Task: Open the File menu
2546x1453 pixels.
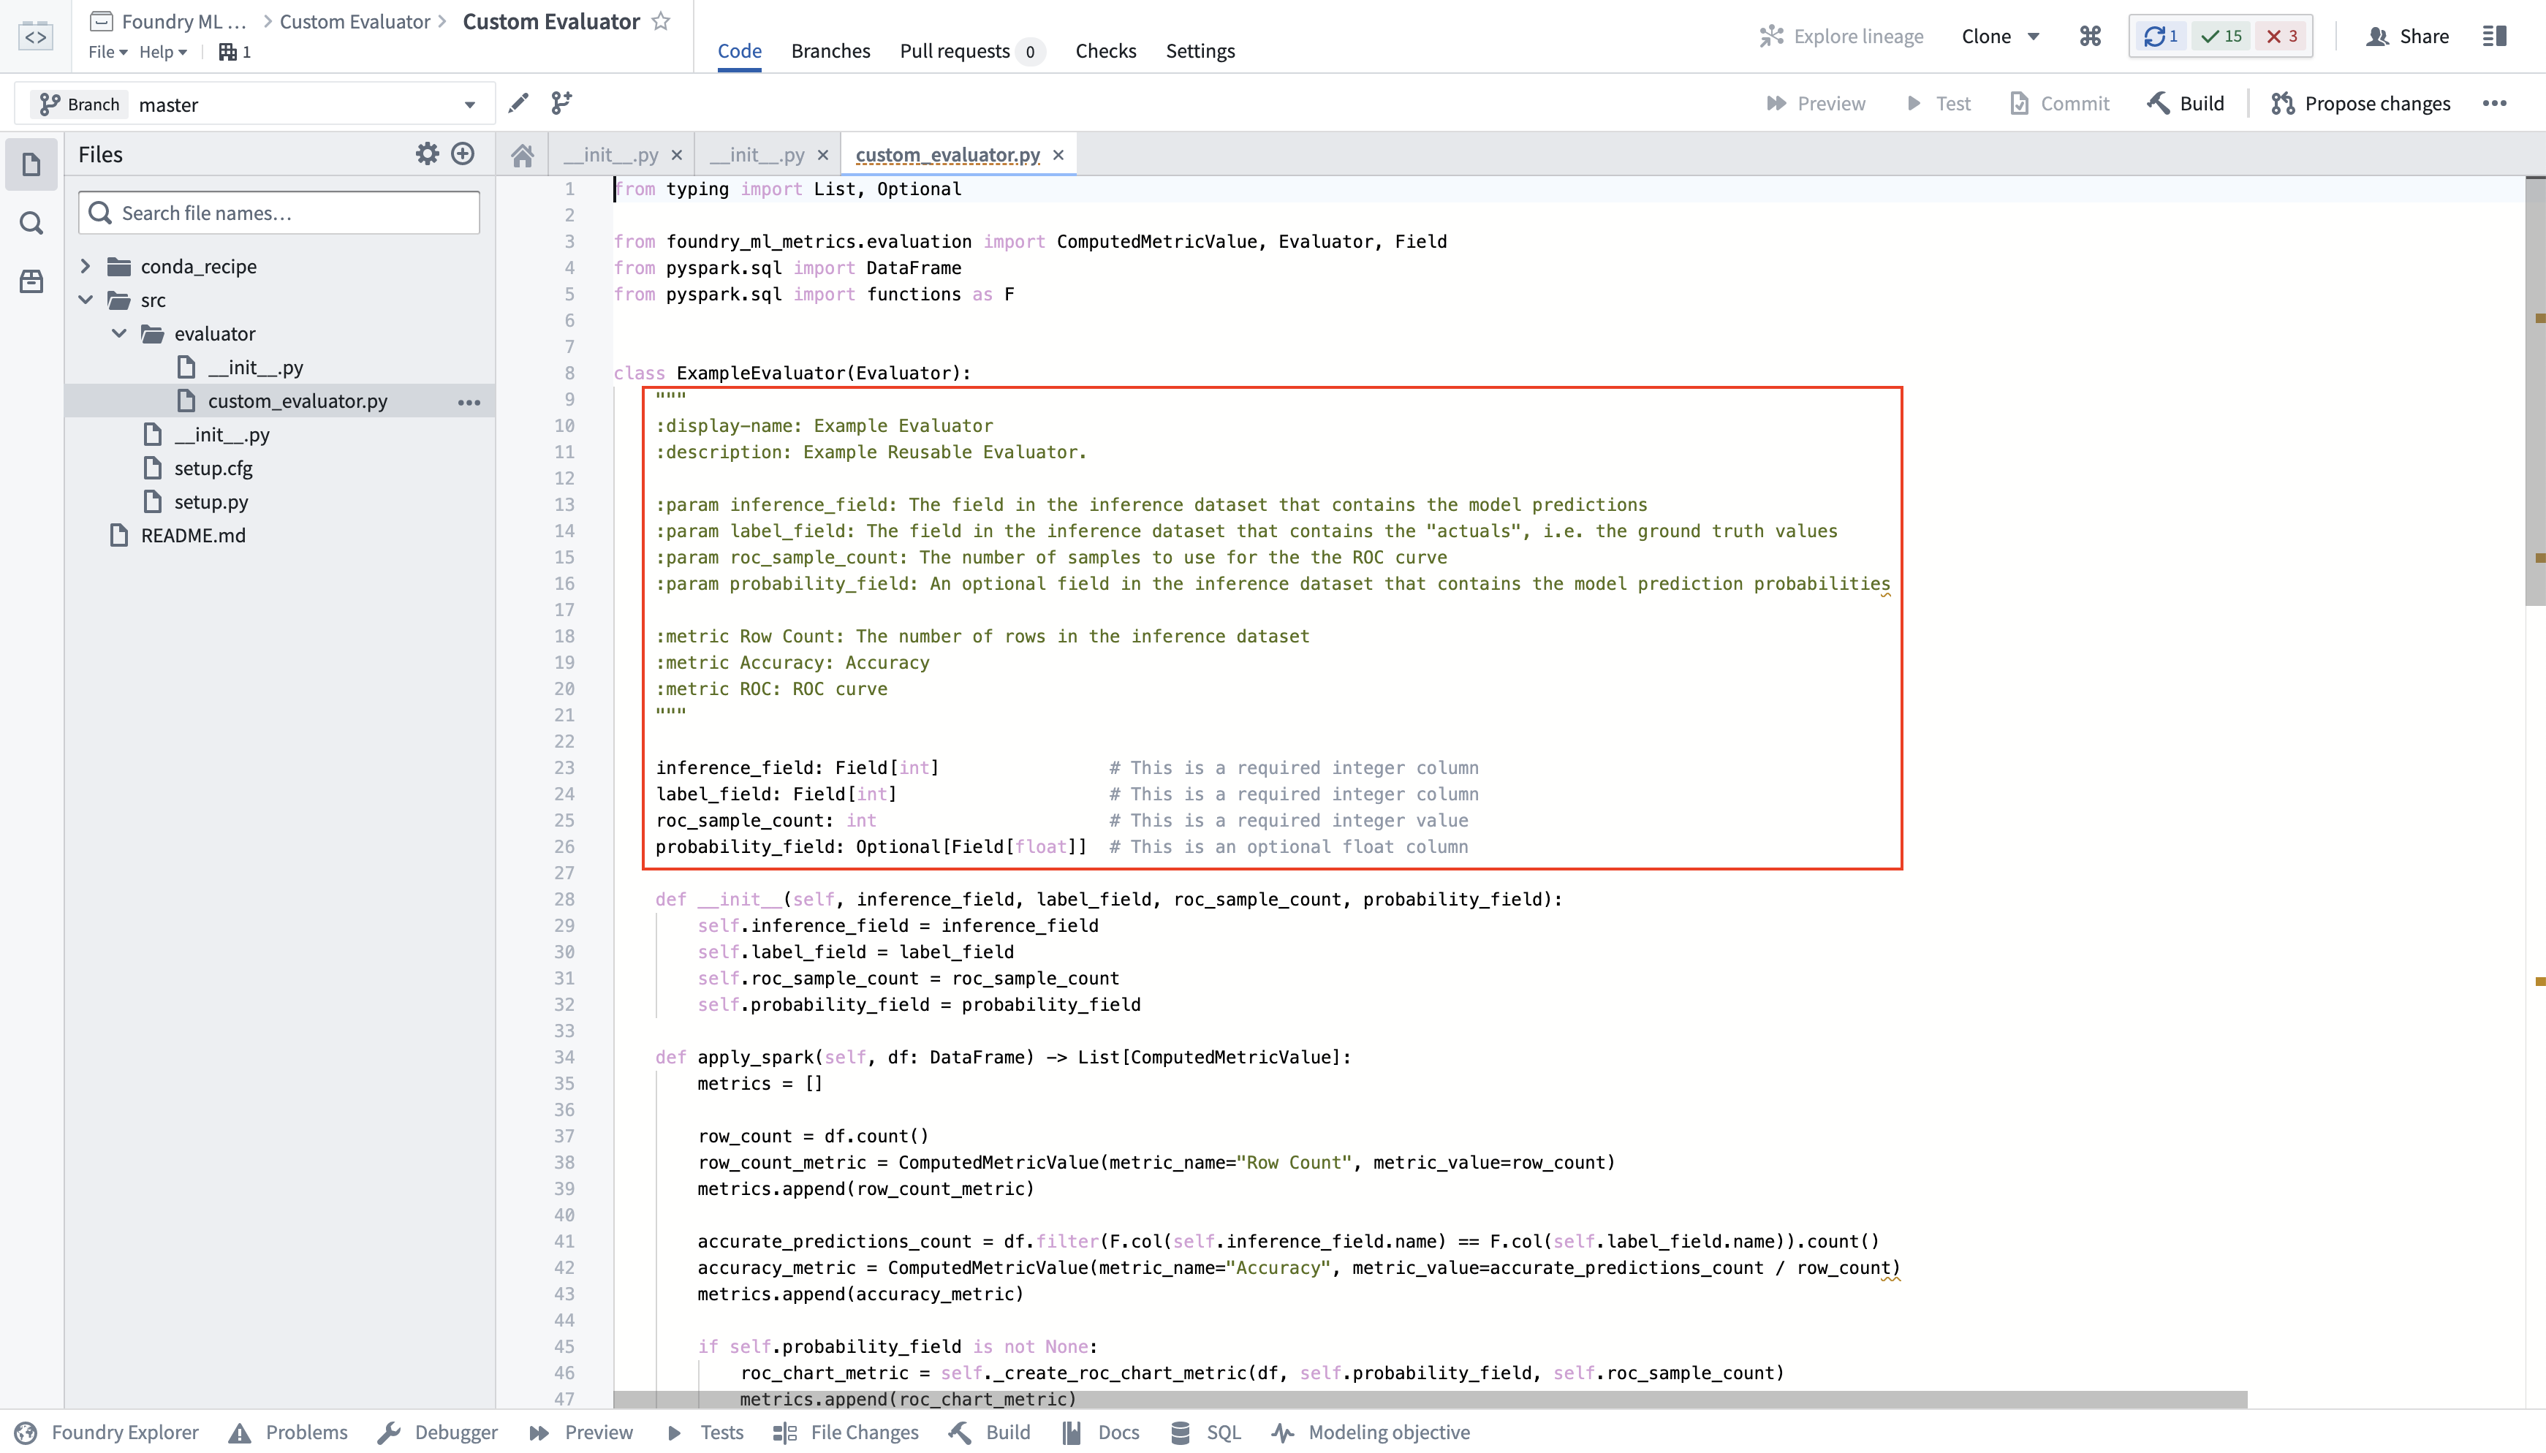Action: (x=107, y=52)
